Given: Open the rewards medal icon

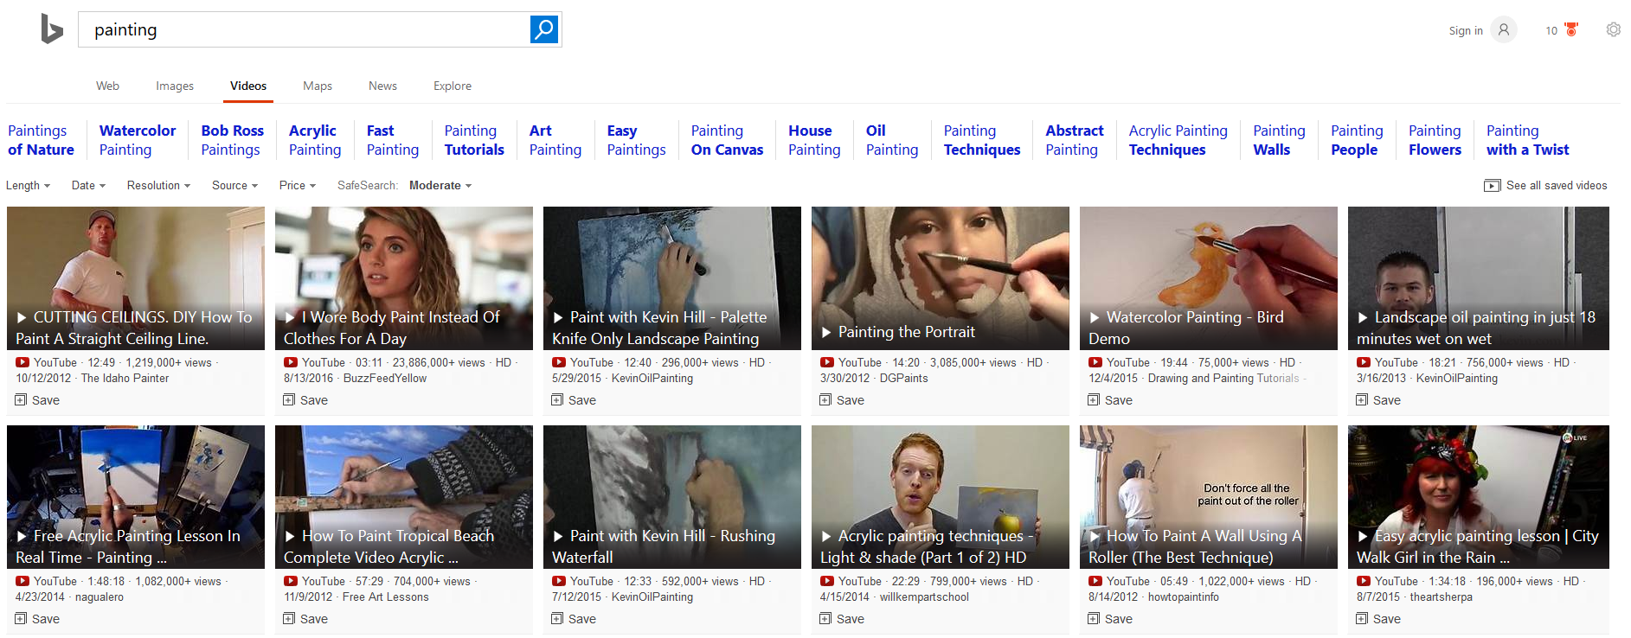Looking at the screenshot, I should click(1571, 30).
